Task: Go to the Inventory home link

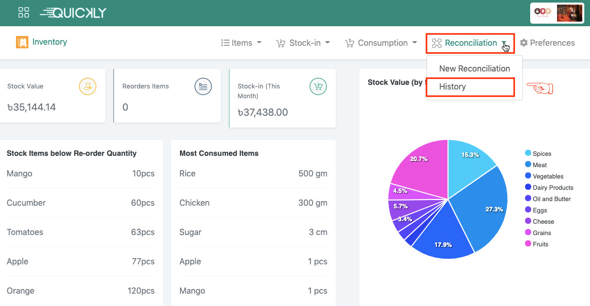Action: pyautogui.click(x=50, y=42)
